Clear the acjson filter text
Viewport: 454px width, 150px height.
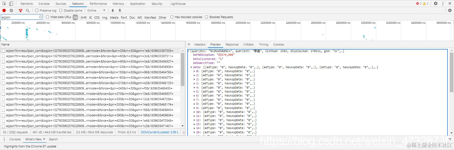point(40,17)
